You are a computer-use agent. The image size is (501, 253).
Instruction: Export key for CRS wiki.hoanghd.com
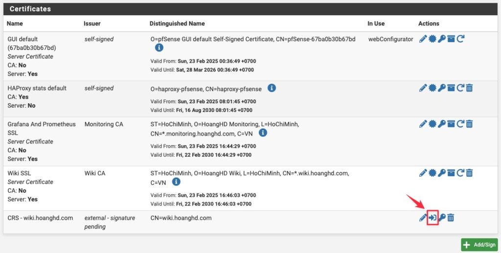pyautogui.click(x=442, y=218)
